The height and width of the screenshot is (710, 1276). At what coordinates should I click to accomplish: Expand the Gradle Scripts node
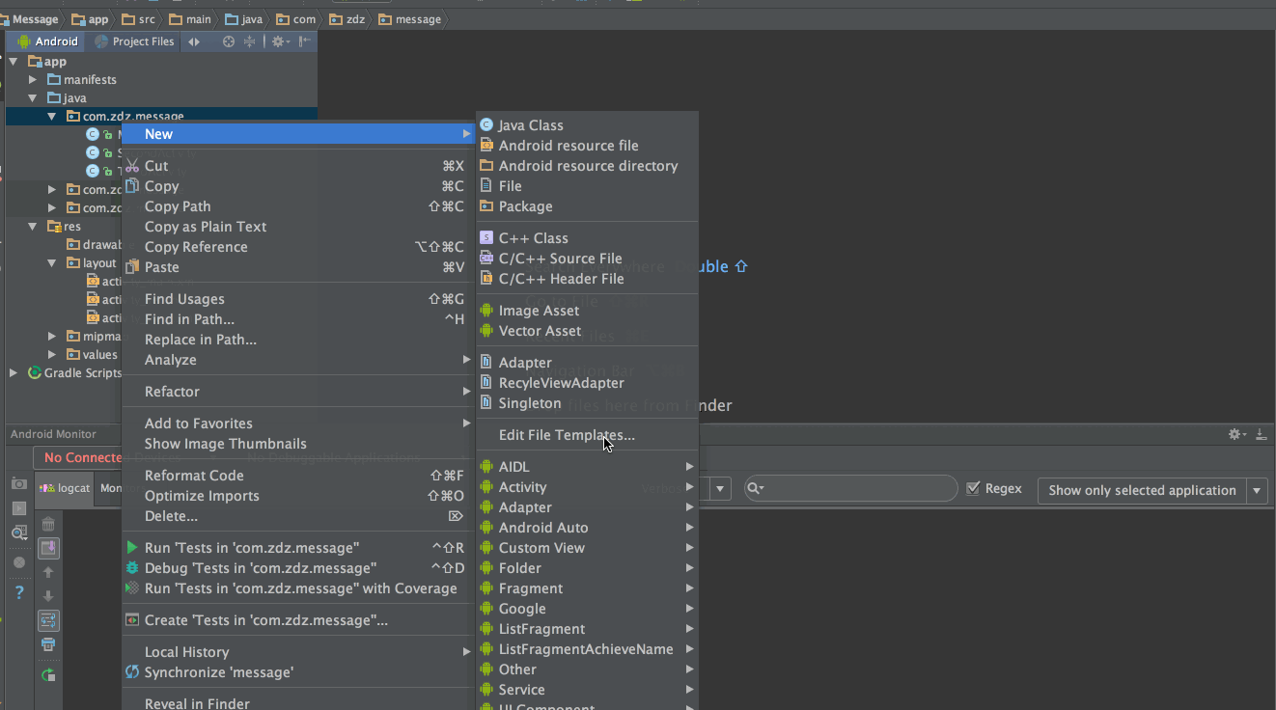point(14,373)
